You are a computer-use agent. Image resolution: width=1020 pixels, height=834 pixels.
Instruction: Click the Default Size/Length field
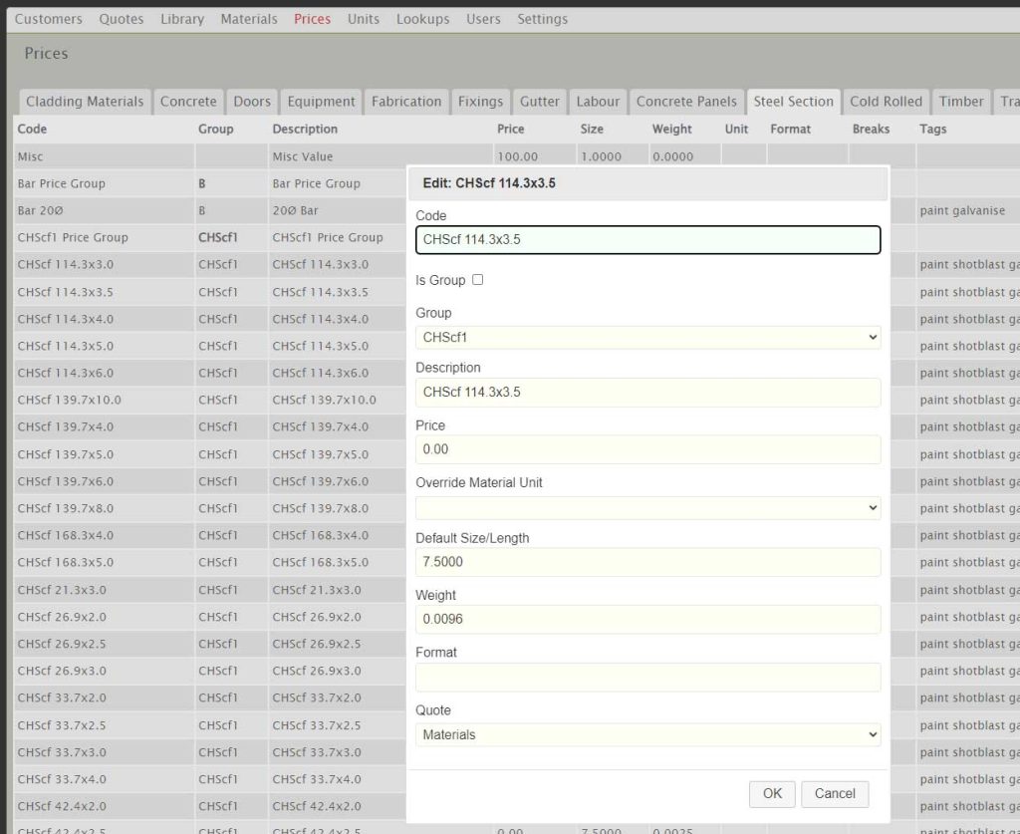(647, 562)
